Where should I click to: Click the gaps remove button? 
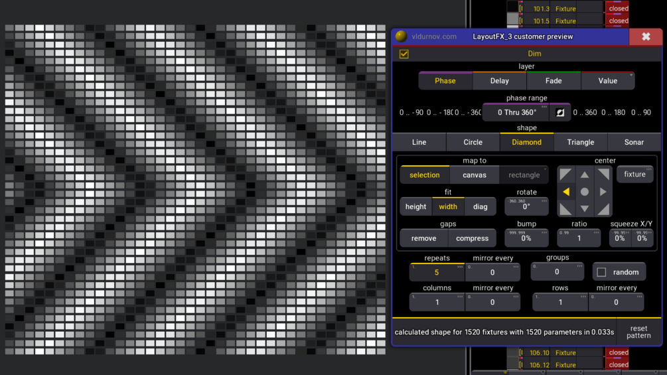(423, 238)
